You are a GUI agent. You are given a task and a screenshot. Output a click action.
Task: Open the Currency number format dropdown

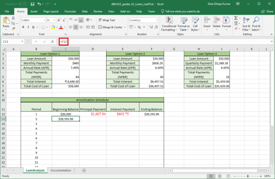157,20
